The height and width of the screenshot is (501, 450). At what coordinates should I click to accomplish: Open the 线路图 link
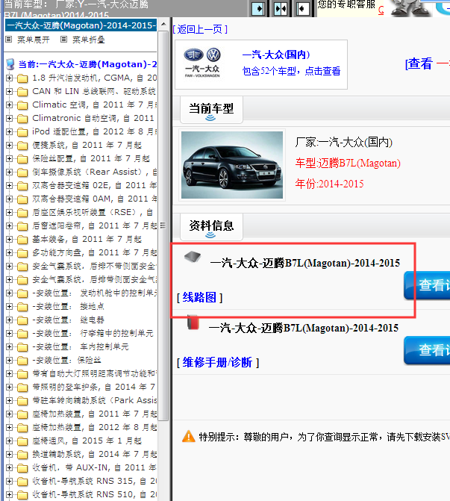coord(199,297)
